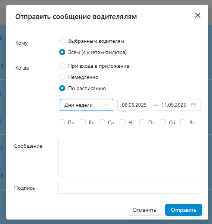
Task: Tick the Ср weekday checkbox
Action: point(102,122)
